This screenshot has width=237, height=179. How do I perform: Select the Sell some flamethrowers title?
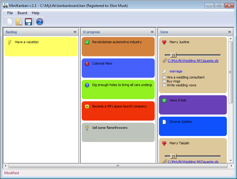click(110, 128)
